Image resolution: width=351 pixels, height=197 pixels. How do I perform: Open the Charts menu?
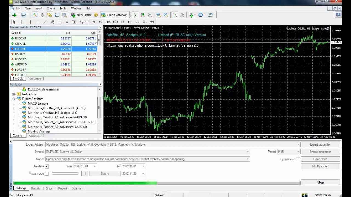(x=51, y=8)
